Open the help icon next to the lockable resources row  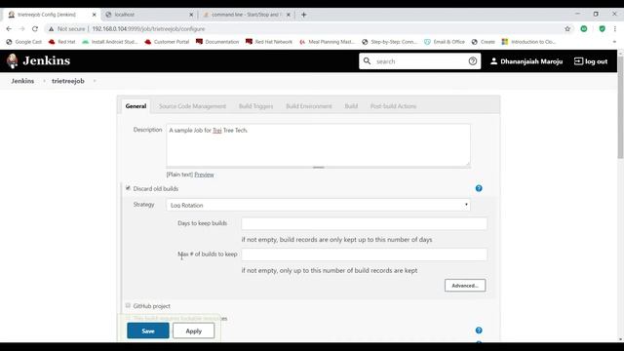(479, 331)
